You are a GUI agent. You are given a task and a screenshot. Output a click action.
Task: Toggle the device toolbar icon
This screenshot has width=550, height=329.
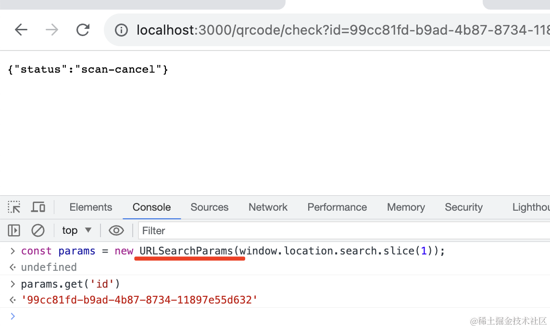pyautogui.click(x=38, y=207)
